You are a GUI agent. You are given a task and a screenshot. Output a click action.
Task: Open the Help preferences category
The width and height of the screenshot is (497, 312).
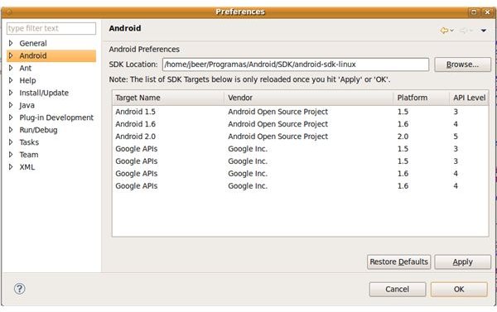click(x=27, y=80)
